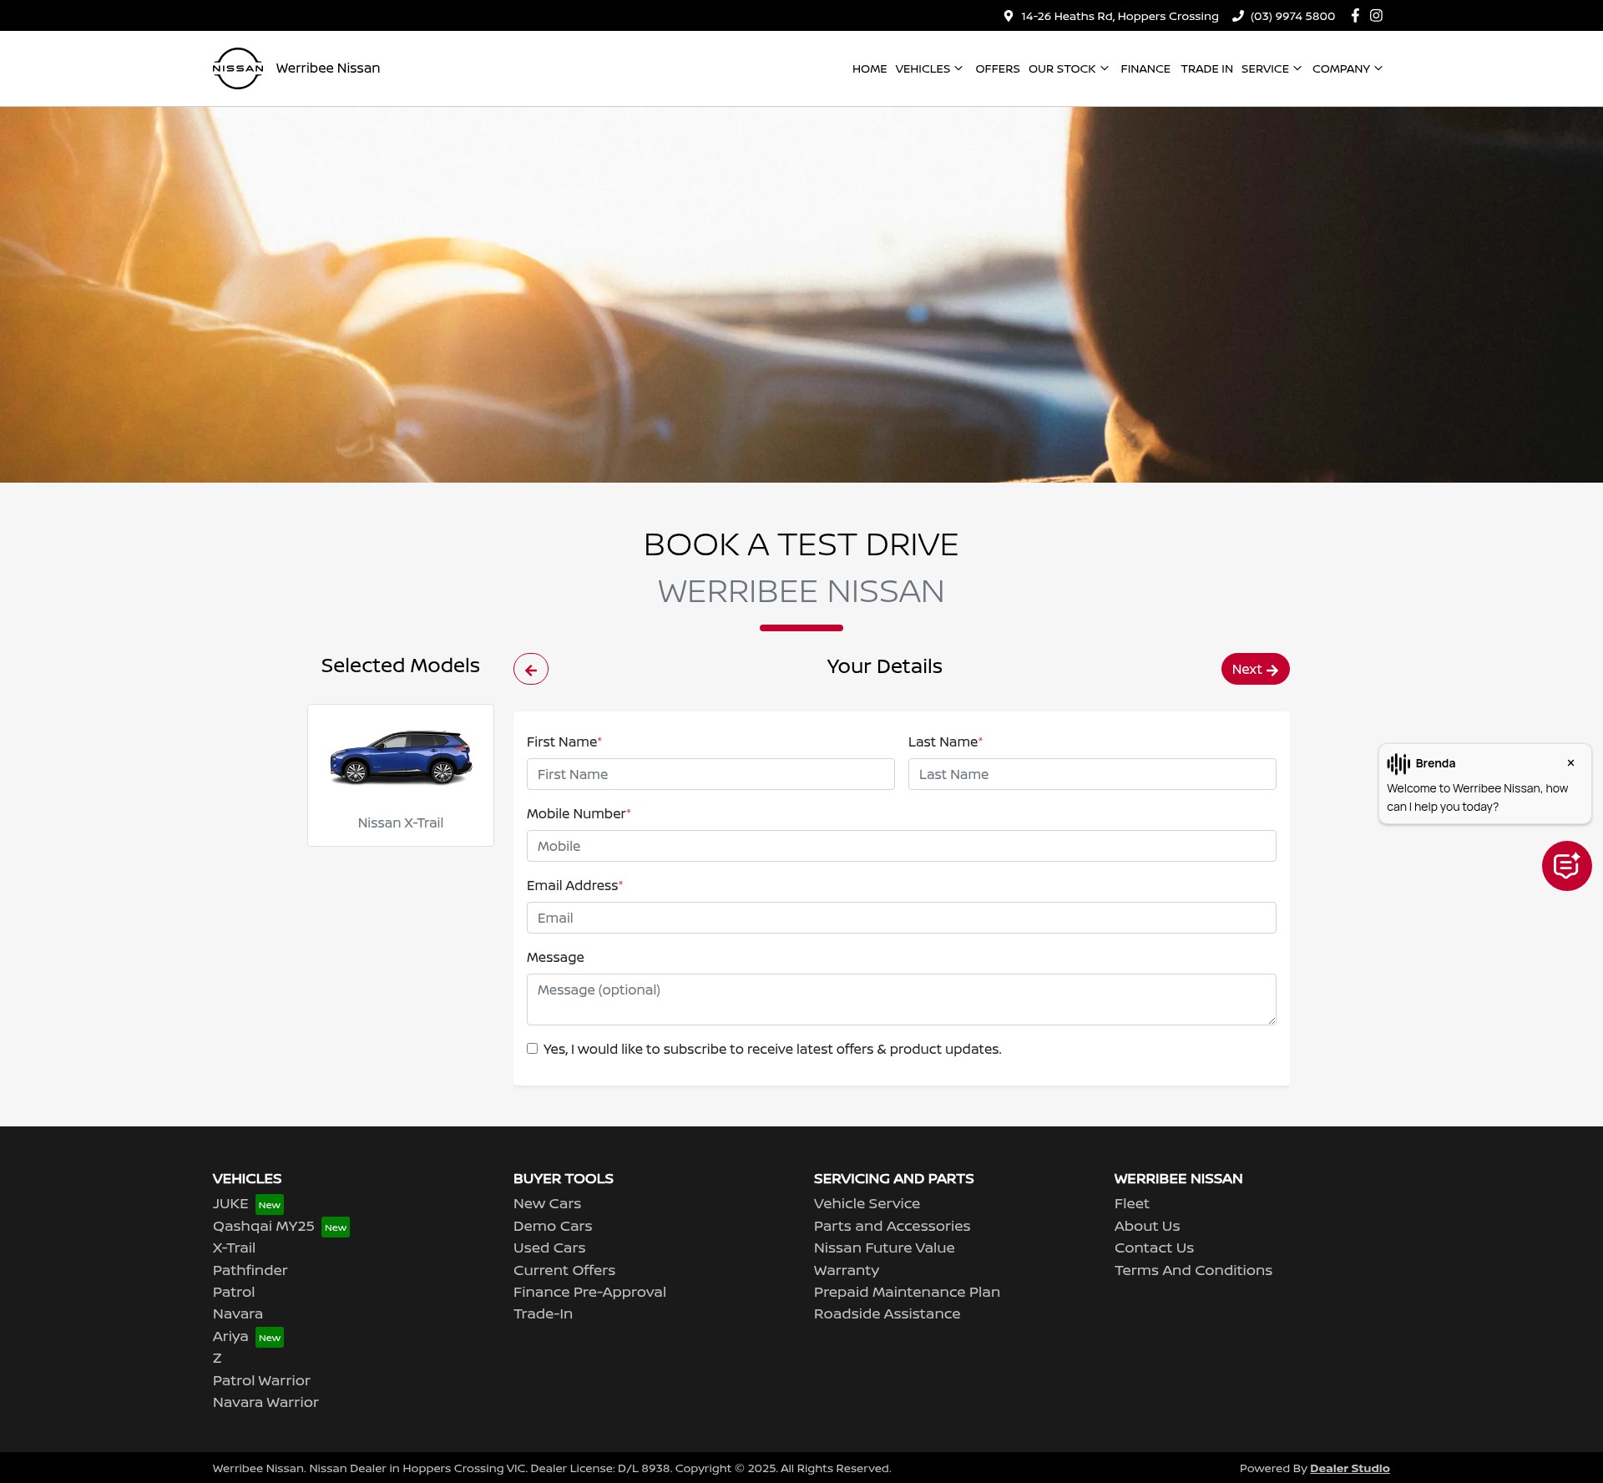Open Pathfinder footer link

coord(250,1270)
